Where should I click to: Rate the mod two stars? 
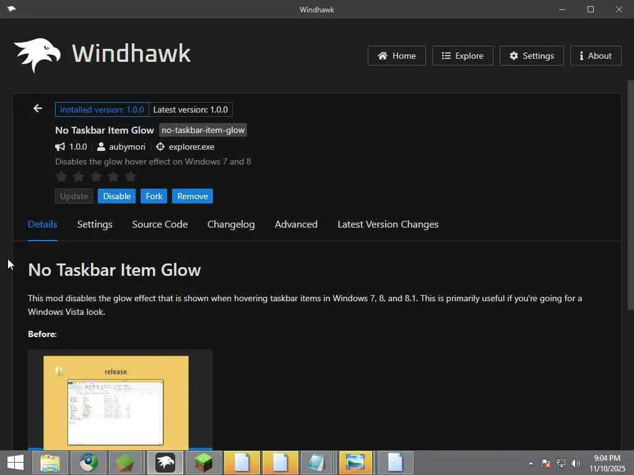point(79,176)
